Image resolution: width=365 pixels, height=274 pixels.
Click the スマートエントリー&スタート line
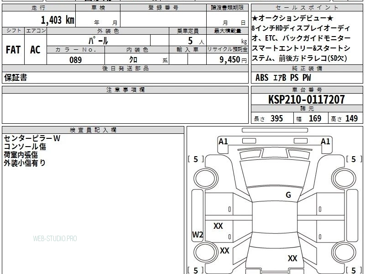coord(301,48)
